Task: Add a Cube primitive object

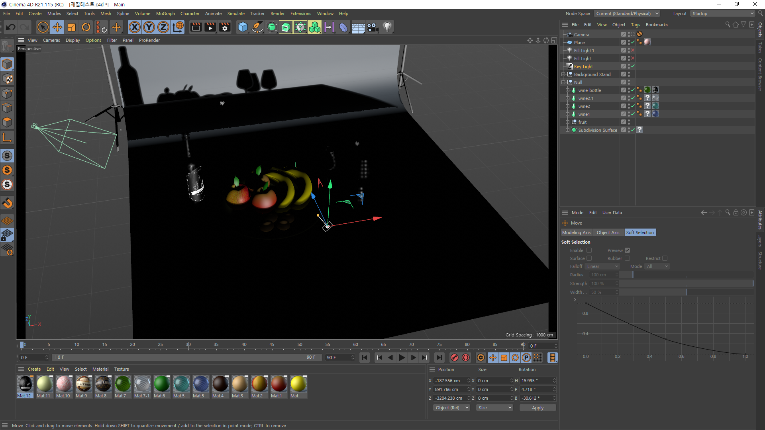Action: point(242,27)
